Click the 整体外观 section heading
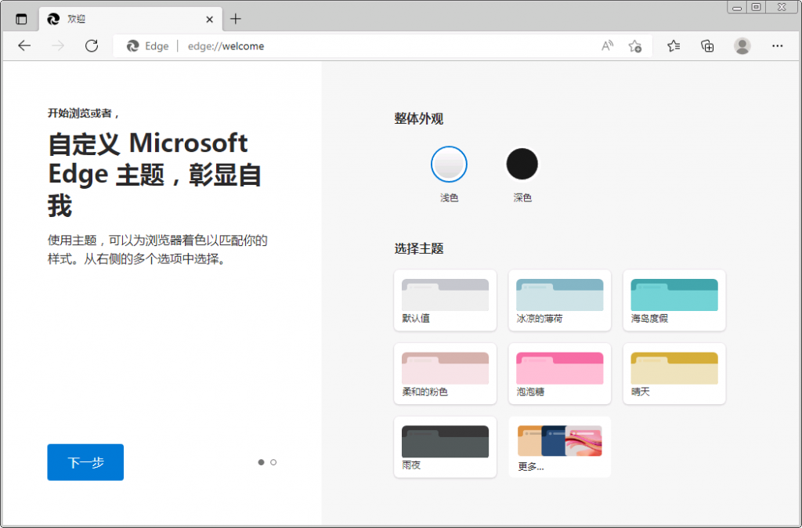Viewport: 802px width, 528px height. click(418, 119)
